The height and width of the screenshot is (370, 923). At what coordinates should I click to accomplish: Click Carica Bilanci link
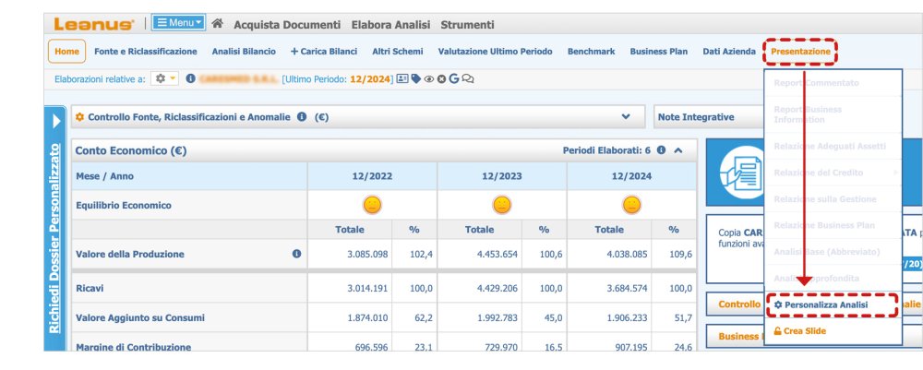323,52
